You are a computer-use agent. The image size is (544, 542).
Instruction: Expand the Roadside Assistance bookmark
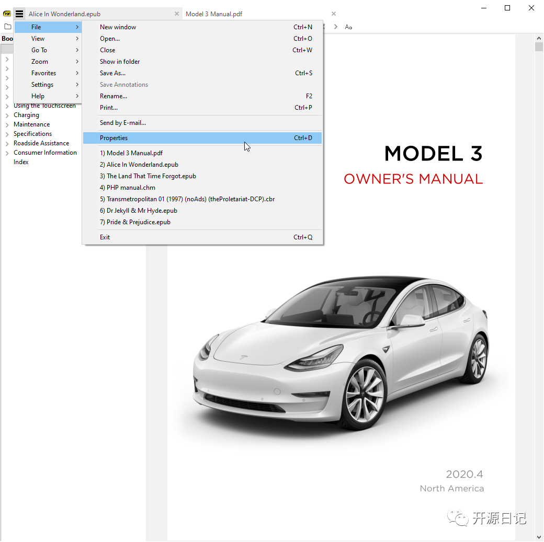click(6, 143)
